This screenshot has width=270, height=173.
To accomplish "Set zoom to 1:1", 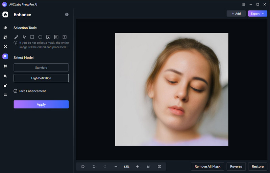I will pos(148,167).
